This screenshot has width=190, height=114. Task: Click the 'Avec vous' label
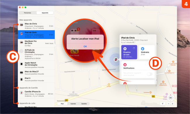pyautogui.click(x=49, y=43)
